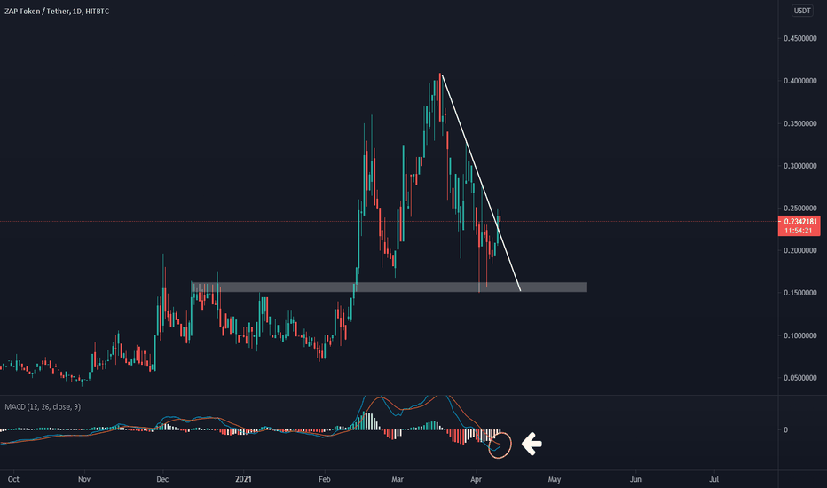Click the 0.3500000 price axis label
This screenshot has width=827, height=488.
(799, 123)
